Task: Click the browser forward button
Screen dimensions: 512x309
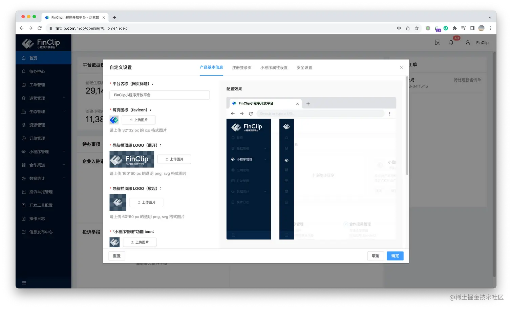Action: click(30, 28)
